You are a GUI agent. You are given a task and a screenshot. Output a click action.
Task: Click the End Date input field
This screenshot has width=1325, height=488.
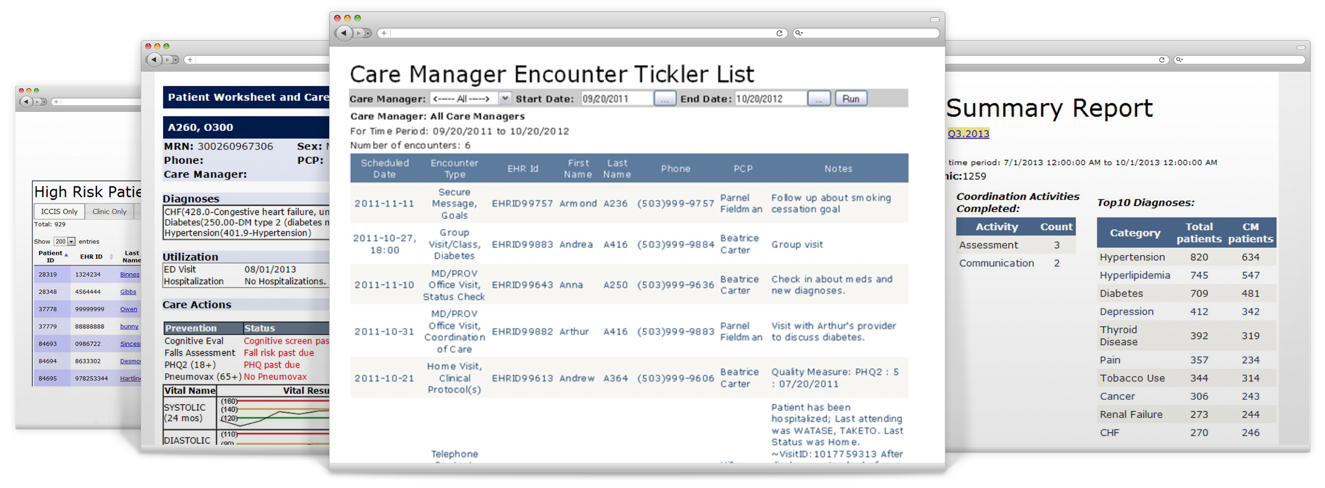pyautogui.click(x=771, y=98)
